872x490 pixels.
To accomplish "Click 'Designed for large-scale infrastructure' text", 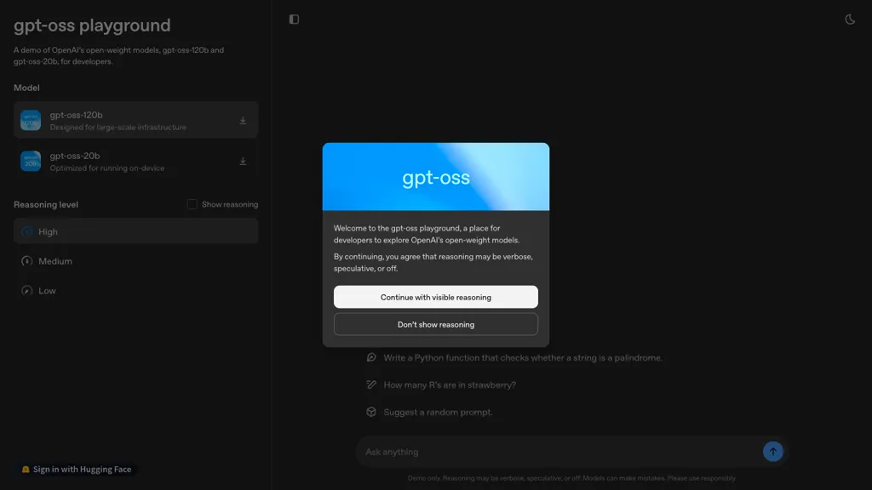I will (118, 128).
